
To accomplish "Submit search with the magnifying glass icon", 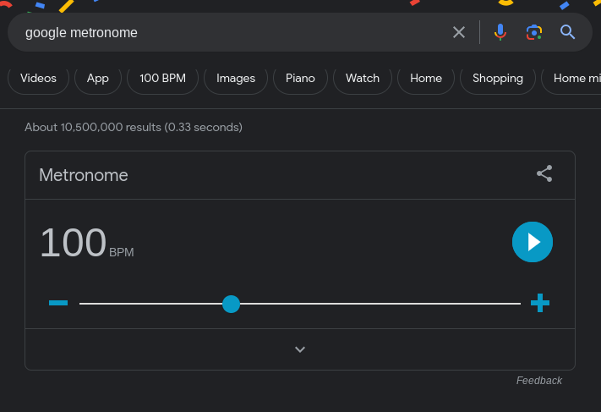I will pyautogui.click(x=567, y=32).
